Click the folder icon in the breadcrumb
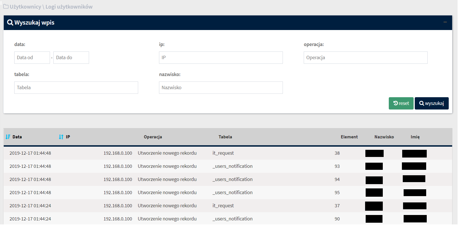 6,7
